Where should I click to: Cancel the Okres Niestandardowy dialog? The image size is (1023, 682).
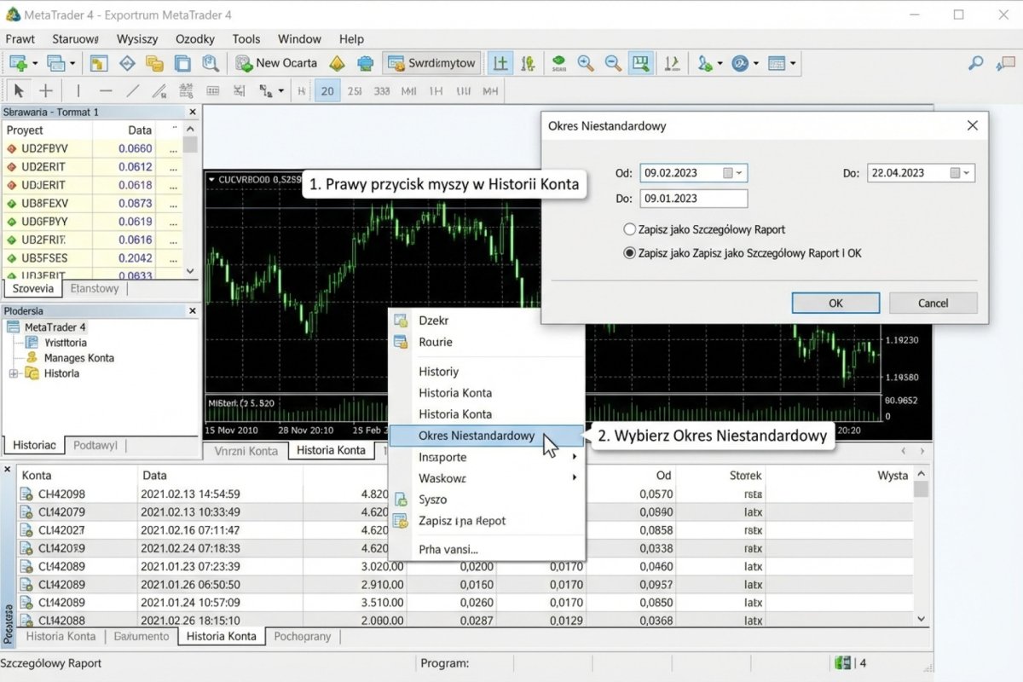933,303
